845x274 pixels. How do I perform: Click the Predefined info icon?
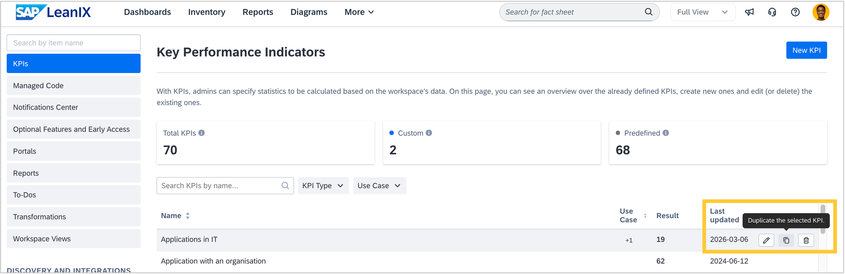tap(666, 133)
